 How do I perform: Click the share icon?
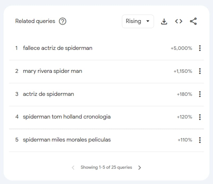tap(193, 21)
